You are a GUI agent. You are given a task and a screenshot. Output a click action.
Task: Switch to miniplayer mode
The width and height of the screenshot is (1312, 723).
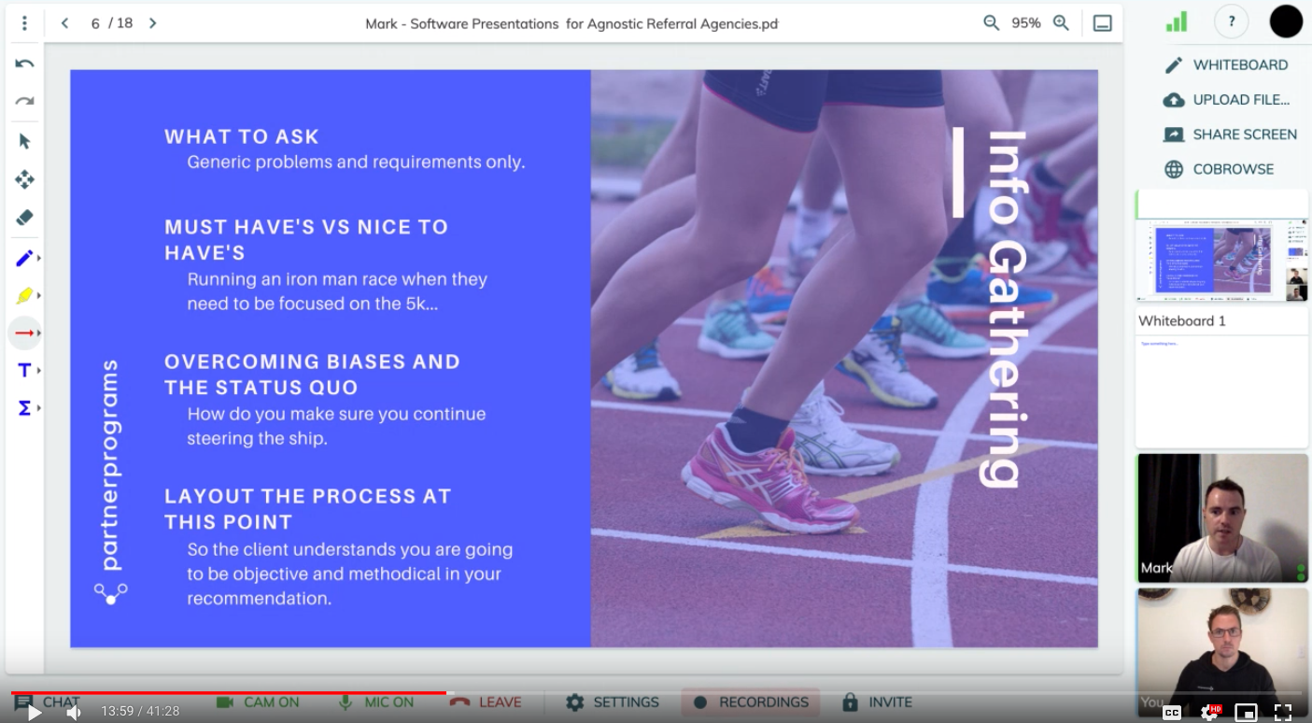point(1246,712)
